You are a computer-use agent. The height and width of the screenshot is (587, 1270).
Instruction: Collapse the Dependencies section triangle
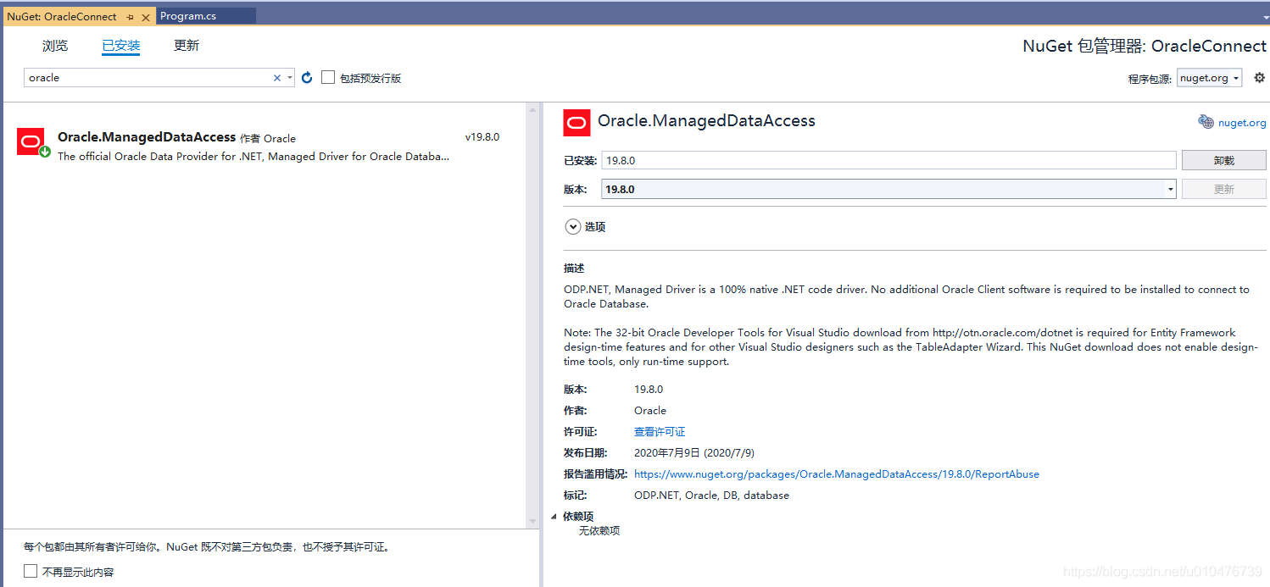click(x=554, y=516)
